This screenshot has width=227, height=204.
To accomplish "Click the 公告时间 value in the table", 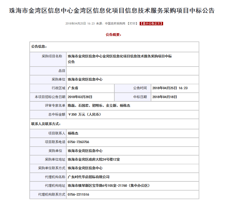I will (x=170, y=88).
